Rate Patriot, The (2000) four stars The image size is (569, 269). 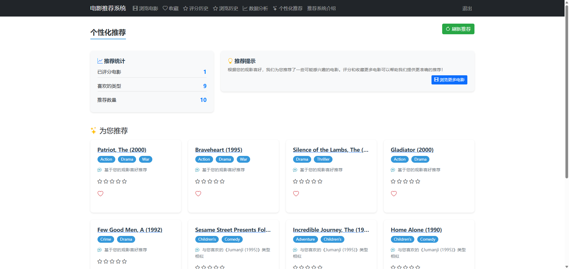118,181
